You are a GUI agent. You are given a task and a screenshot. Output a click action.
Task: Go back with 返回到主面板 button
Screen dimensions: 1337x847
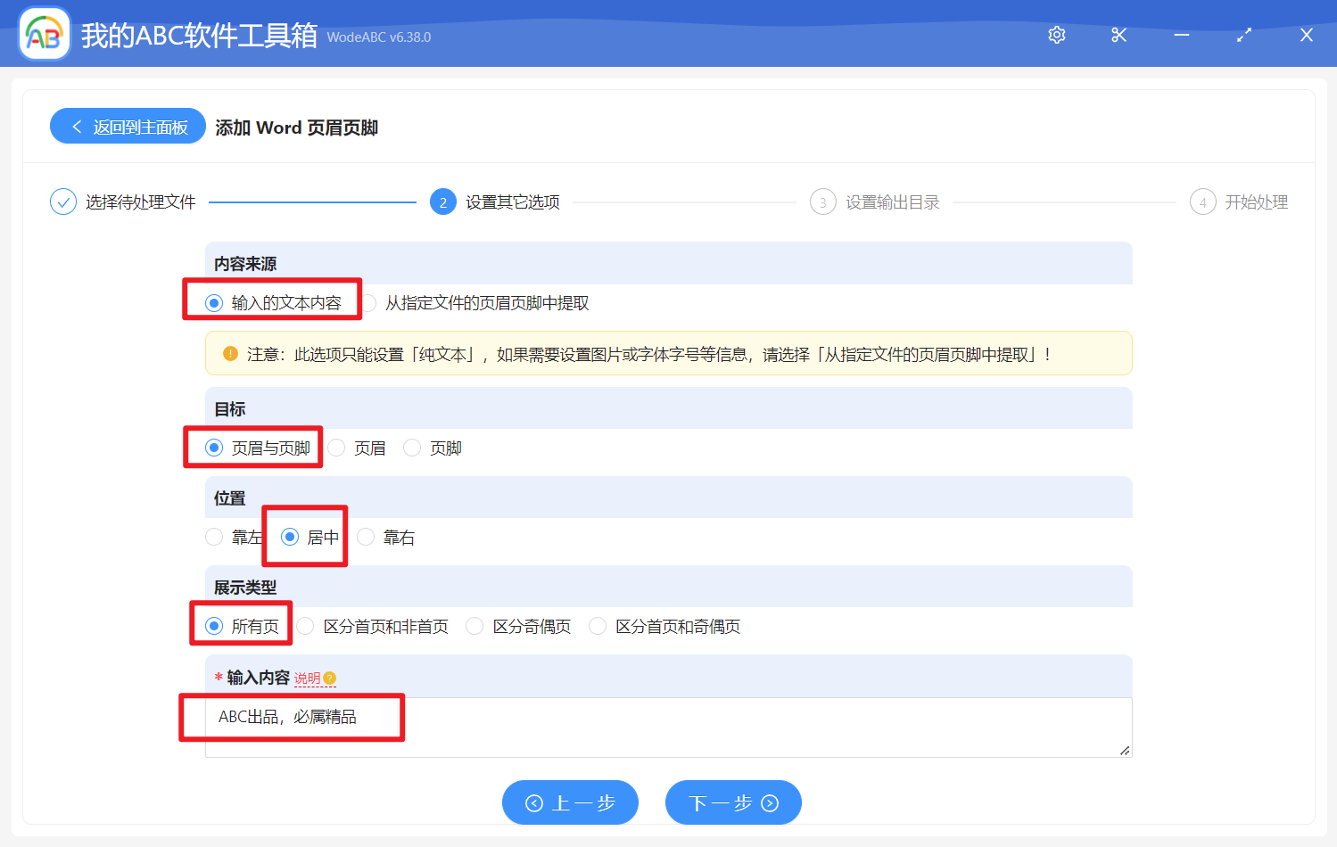[x=128, y=127]
